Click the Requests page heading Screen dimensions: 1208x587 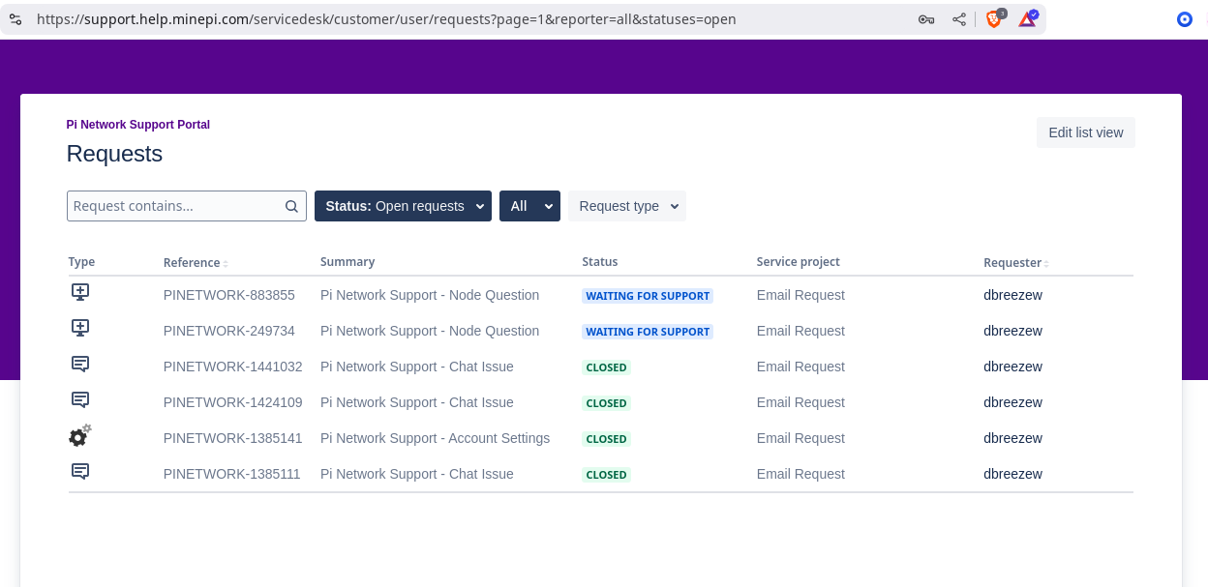114,154
